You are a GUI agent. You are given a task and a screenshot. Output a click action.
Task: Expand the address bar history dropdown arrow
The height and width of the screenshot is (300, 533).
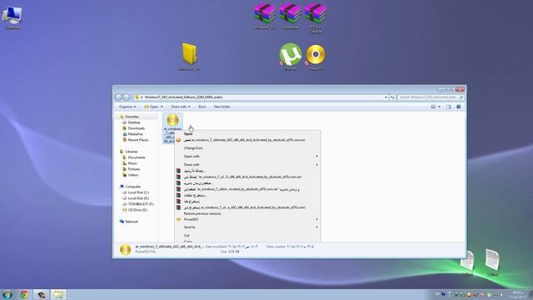pos(386,97)
